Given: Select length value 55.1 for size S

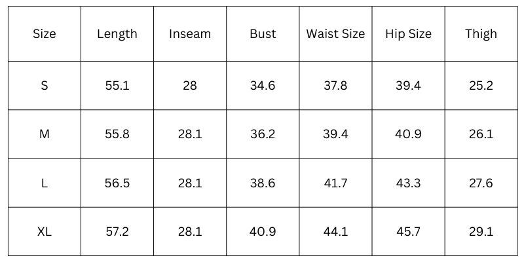Looking at the screenshot, I should point(117,86).
